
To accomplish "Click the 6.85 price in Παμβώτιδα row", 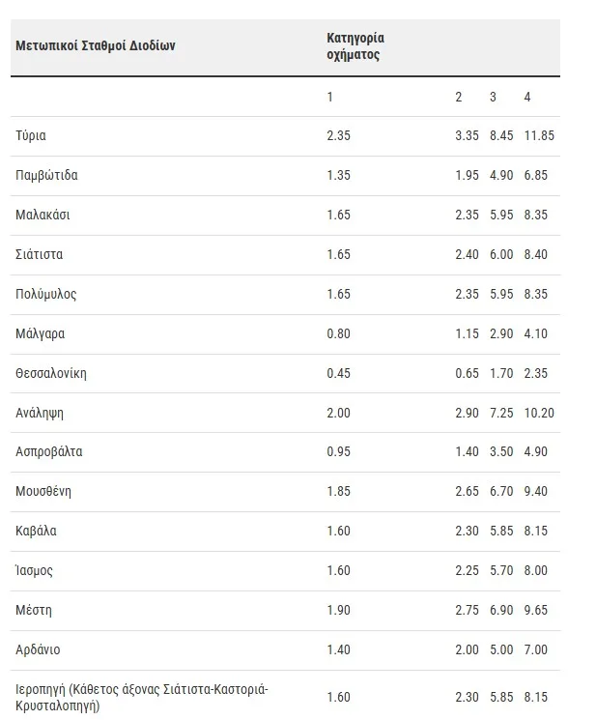I will coord(535,176).
